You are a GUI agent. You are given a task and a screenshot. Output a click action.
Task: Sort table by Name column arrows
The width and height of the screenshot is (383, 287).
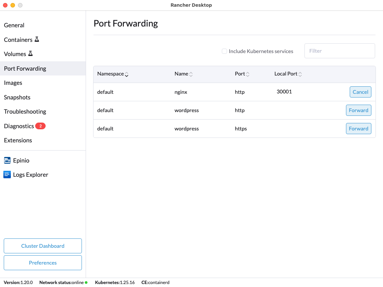191,74
